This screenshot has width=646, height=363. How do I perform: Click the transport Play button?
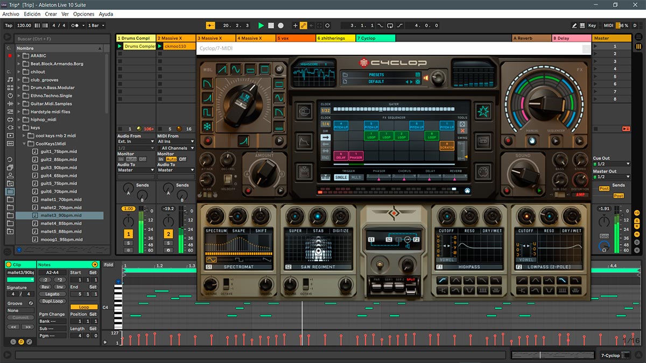tap(261, 25)
